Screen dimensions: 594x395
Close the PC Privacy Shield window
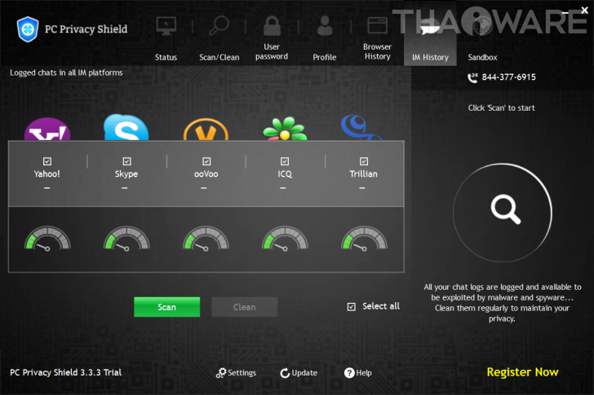(x=584, y=11)
